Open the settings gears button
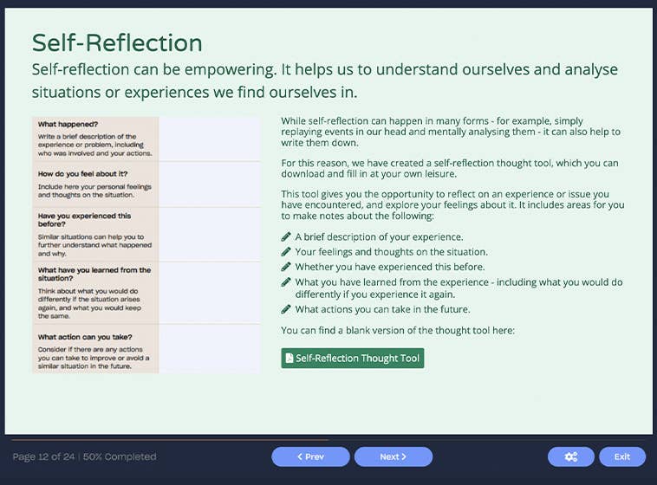Image resolution: width=657 pixels, height=485 pixels. (x=570, y=456)
